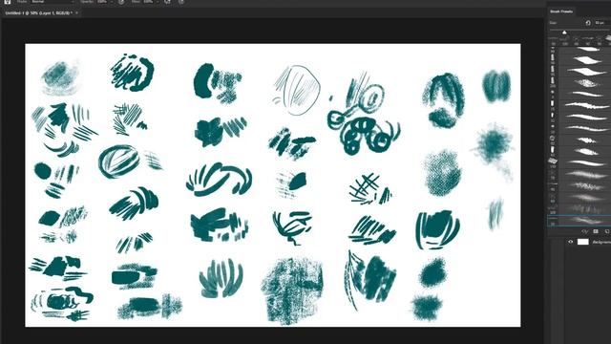Select the Background layer white thumbnail
Screen dimensions: 611x344
click(x=582, y=242)
